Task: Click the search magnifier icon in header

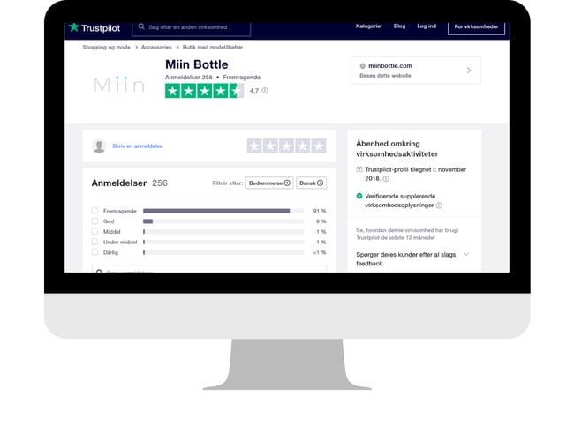Action: [141, 26]
